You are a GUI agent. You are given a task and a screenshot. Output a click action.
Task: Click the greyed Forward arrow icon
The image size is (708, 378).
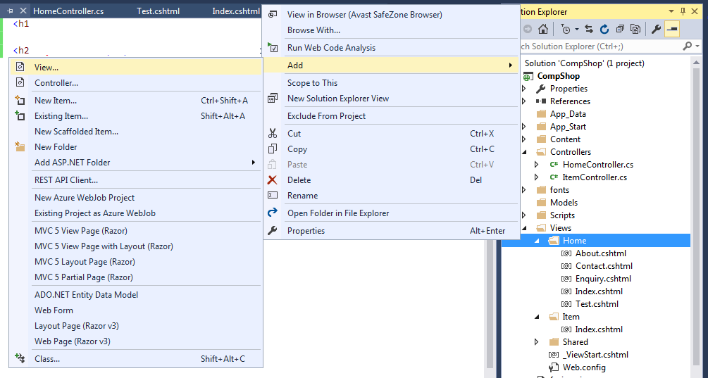pos(528,30)
